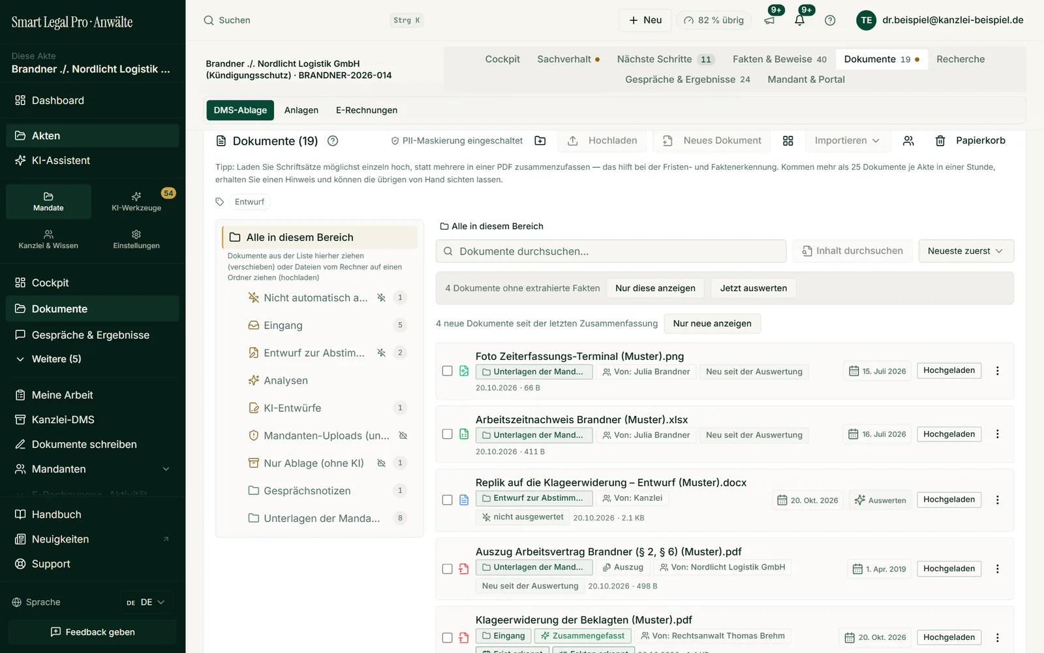
Task: Click the info icon beside Dokumente (19)
Action: pos(333,140)
